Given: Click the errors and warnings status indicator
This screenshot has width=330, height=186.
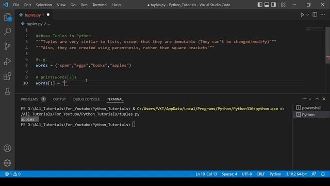Looking at the screenshot, I should point(12,174).
